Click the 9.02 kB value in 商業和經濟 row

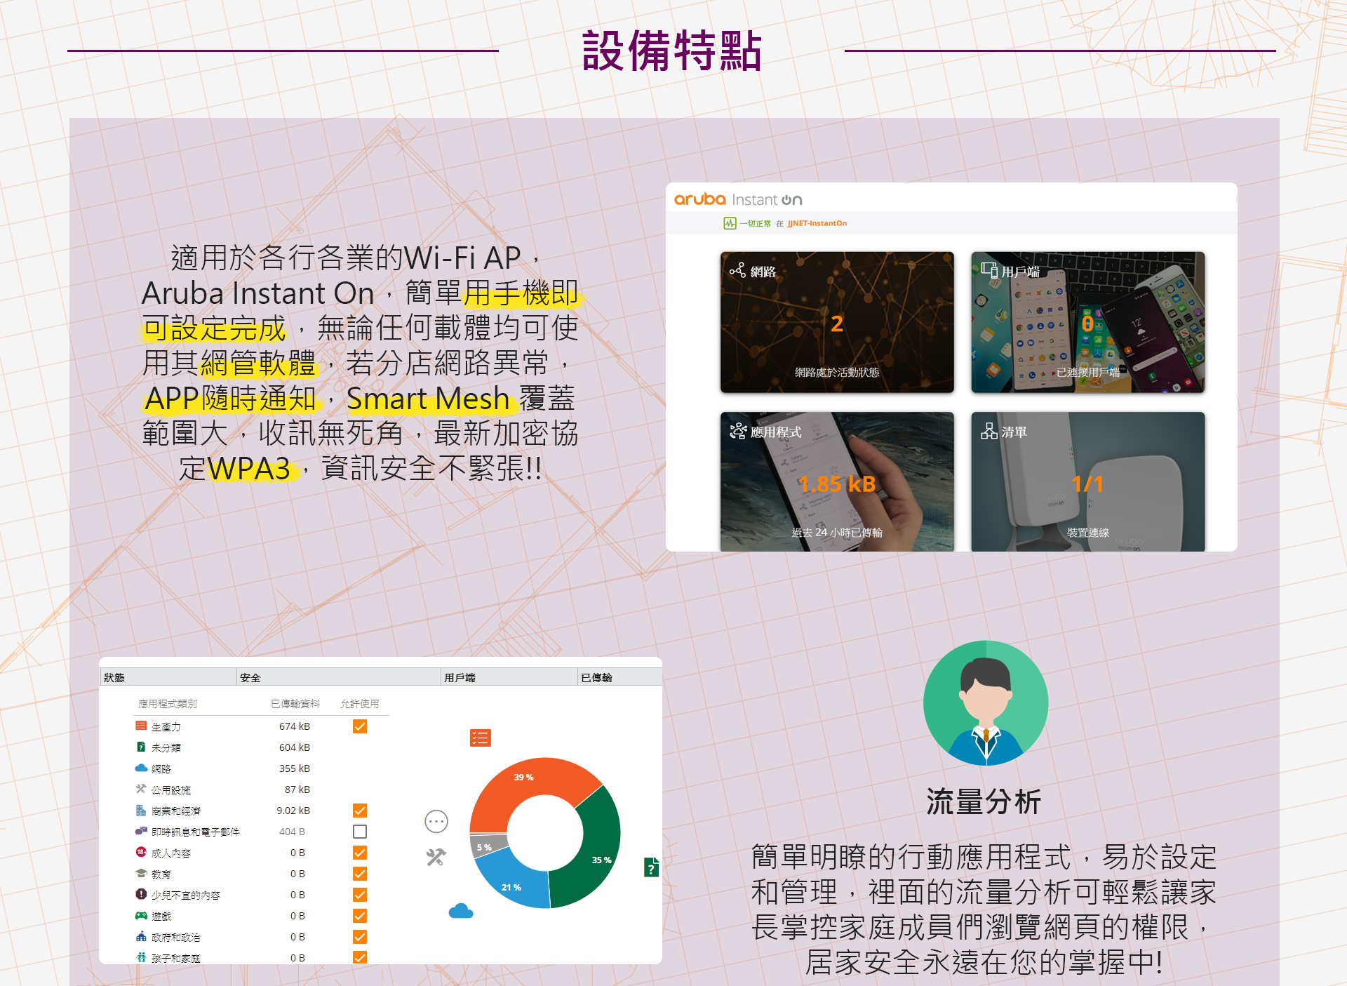(293, 811)
